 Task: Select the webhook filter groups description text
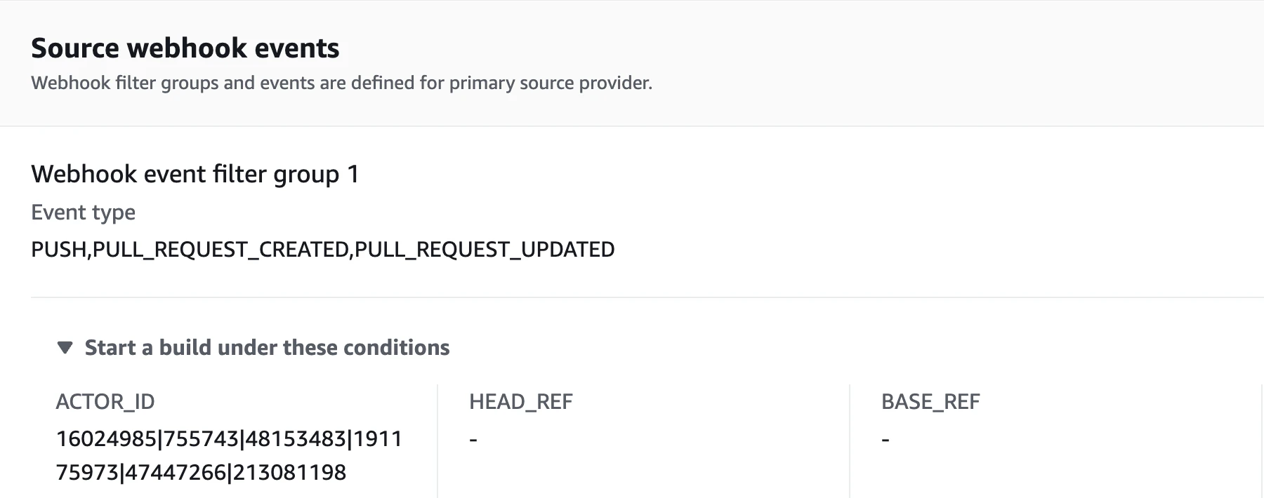[341, 82]
